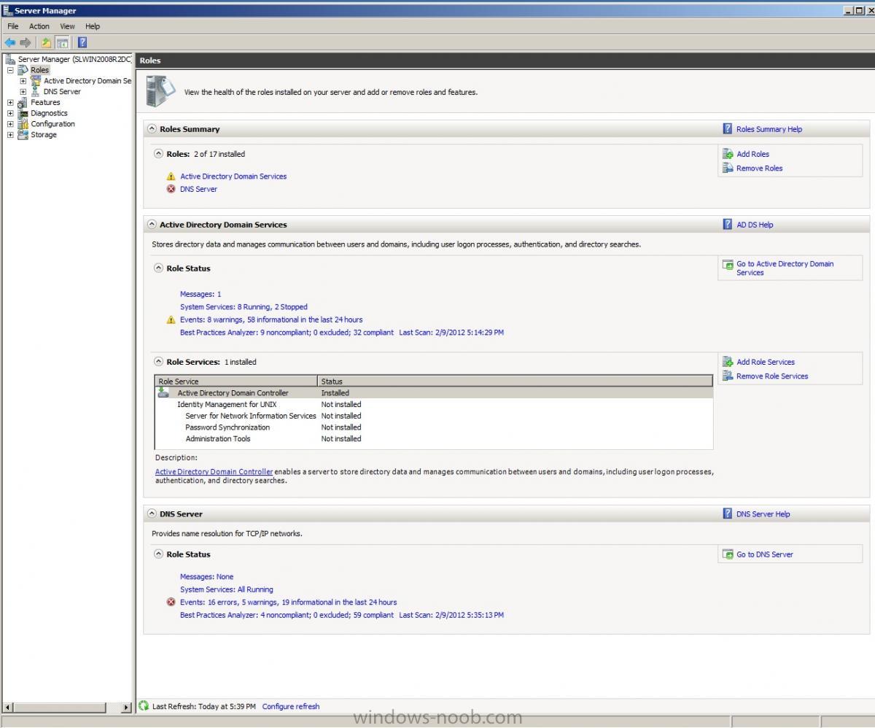
Task: Expand the Diagnostics tree node
Action: pyautogui.click(x=10, y=113)
